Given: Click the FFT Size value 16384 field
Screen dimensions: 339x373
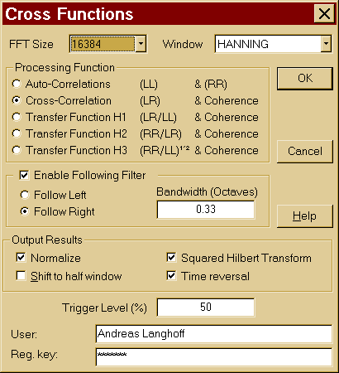Looking at the screenshot, I should (103, 44).
